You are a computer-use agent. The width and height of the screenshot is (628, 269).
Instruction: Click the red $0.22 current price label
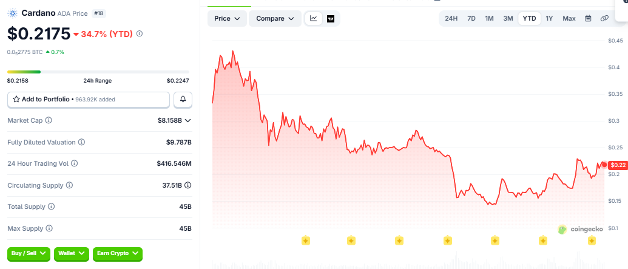(618, 165)
